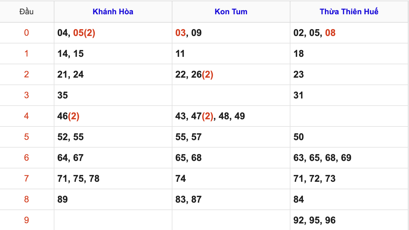Screen dimensions: 409x230
Task: Click red number 08 in Thừa Thiên Huế
Action: (x=330, y=33)
